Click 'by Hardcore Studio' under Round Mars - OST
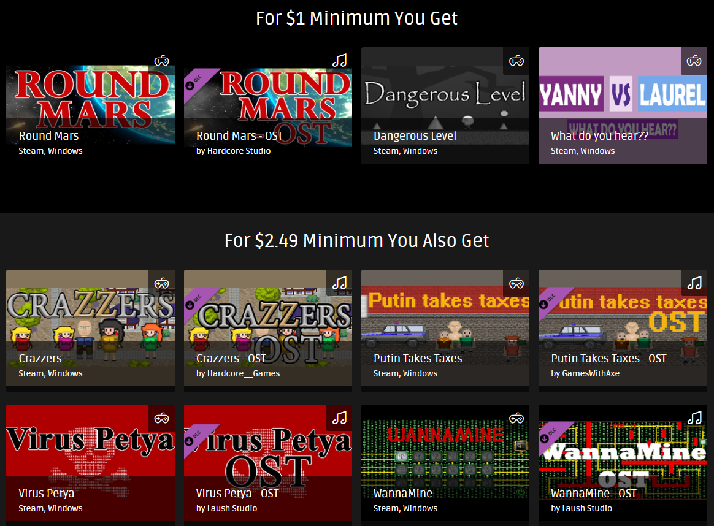The image size is (714, 526). [234, 151]
